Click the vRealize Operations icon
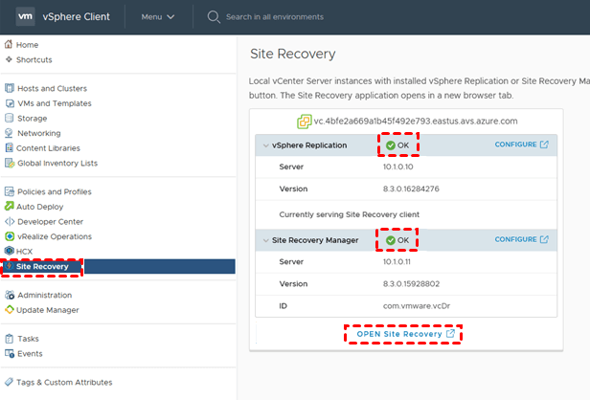590x400 pixels. coord(10,236)
